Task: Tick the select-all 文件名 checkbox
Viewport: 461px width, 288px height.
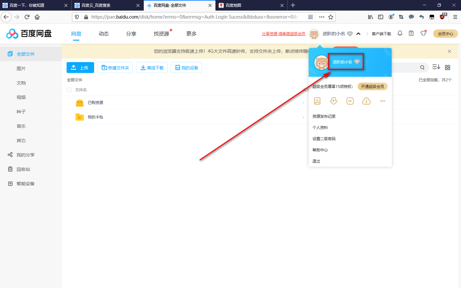Action: [69, 90]
